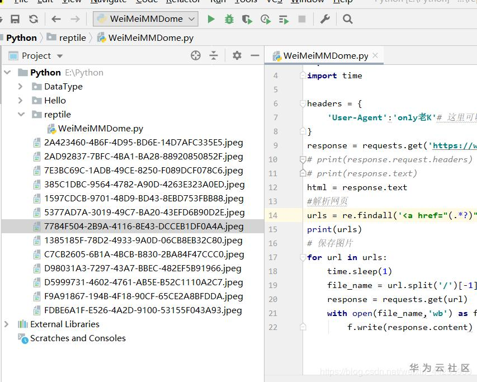Expand the DataType folder
The image size is (477, 382).
(x=20, y=86)
